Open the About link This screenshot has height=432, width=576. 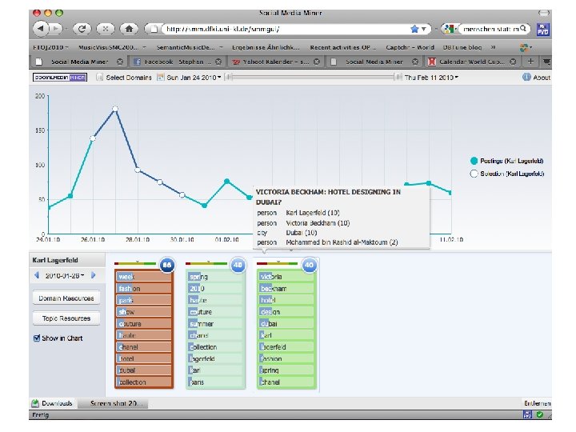point(542,78)
